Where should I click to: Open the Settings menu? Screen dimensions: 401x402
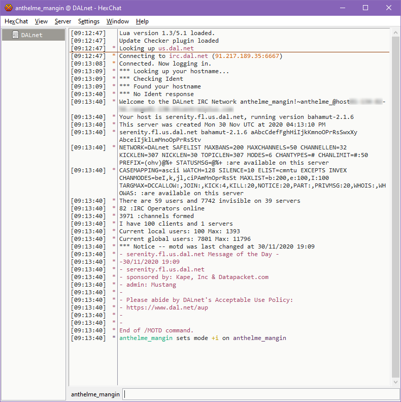(x=89, y=21)
